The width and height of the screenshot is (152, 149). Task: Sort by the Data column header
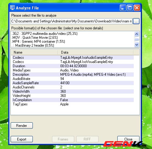tap(96, 52)
